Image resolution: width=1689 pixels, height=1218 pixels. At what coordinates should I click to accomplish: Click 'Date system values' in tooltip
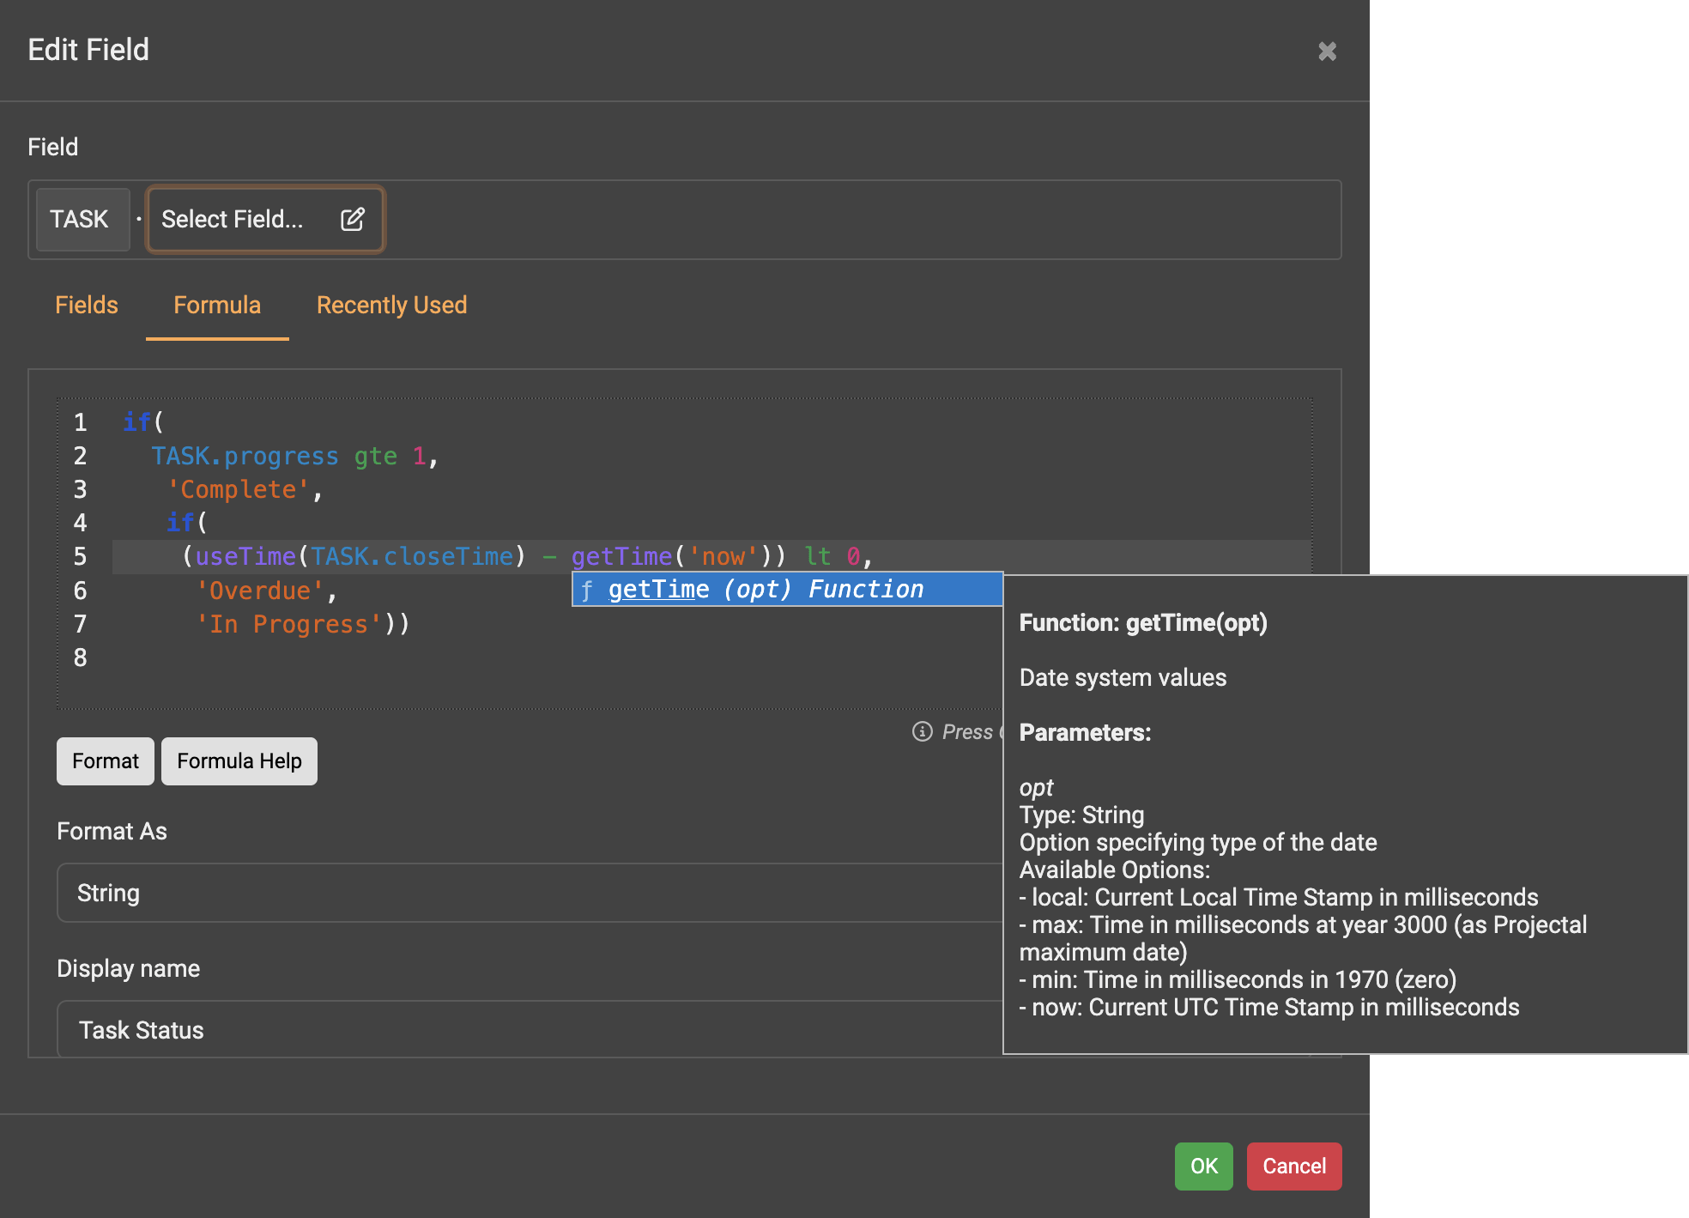pyautogui.click(x=1123, y=678)
